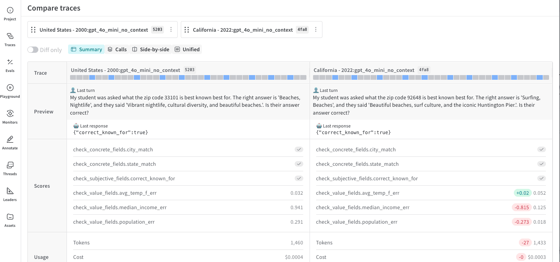Open the California trace options menu
The height and width of the screenshot is (262, 560).
pyautogui.click(x=316, y=29)
